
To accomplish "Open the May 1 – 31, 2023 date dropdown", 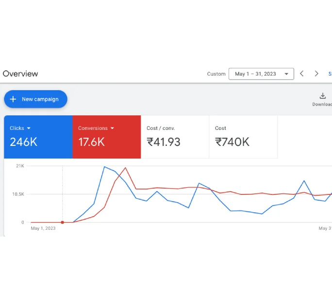I will click(261, 74).
